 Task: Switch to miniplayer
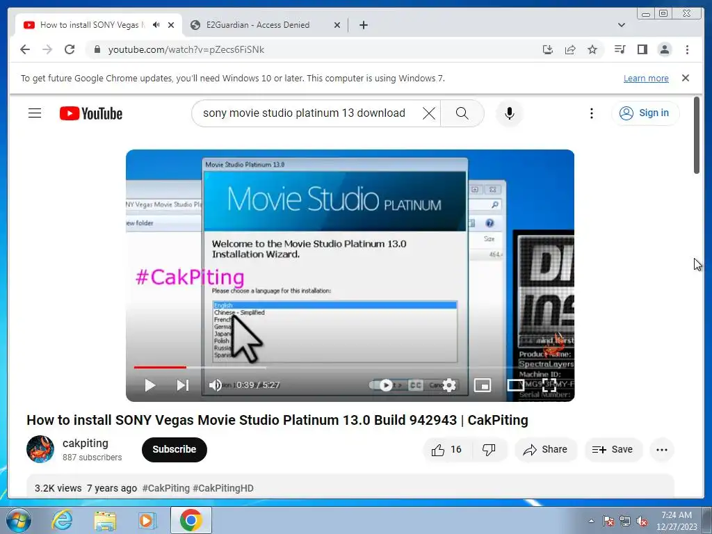pyautogui.click(x=483, y=385)
